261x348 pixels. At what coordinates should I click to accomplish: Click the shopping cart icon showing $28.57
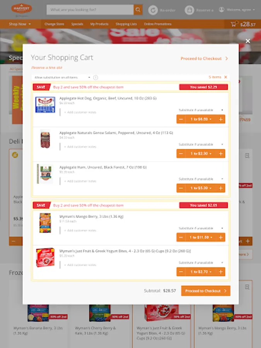click(234, 24)
